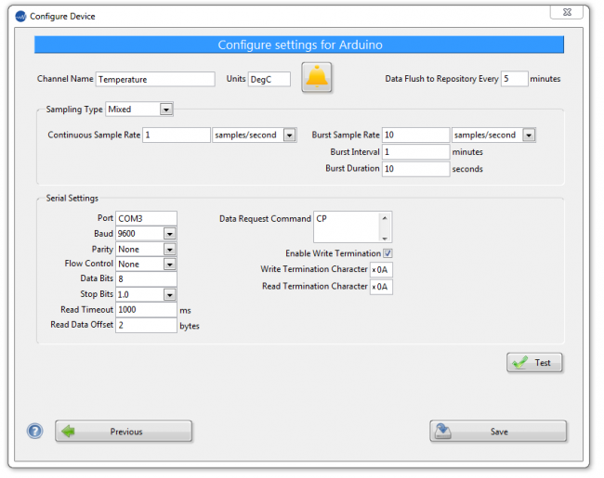Image resolution: width=604 pixels, height=478 pixels.
Task: Save the device configuration
Action: [x=498, y=431]
